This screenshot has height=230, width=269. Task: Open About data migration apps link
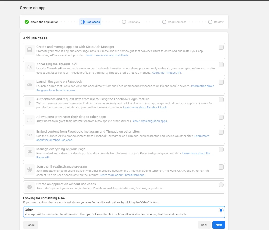pos(150,121)
